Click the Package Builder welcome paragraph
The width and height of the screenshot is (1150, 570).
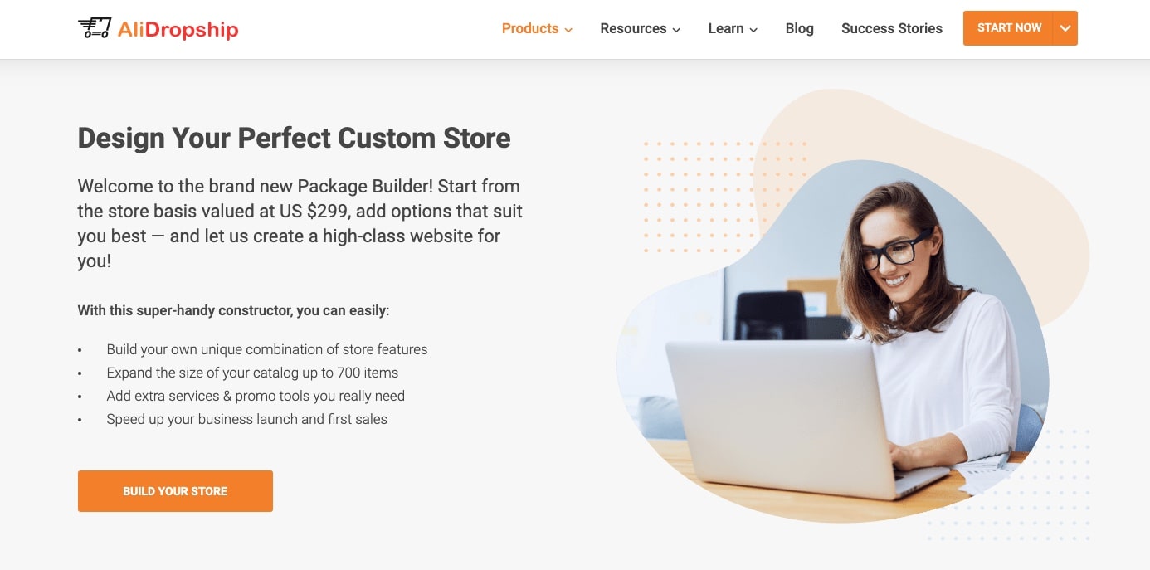point(300,223)
